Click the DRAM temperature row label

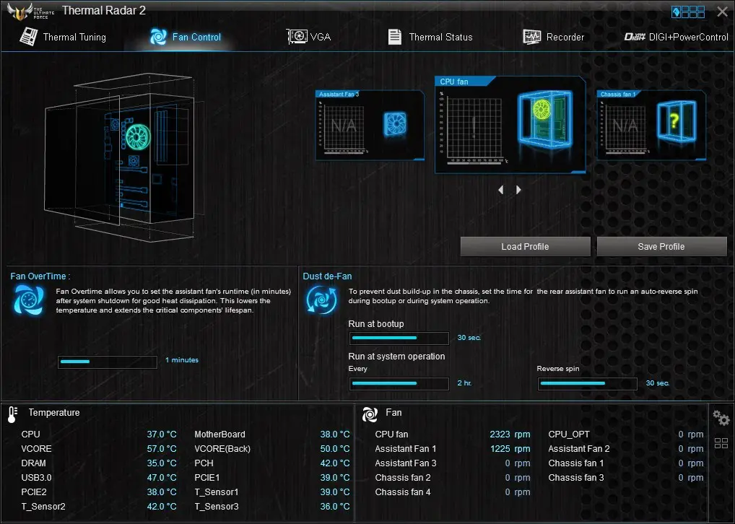pos(34,463)
